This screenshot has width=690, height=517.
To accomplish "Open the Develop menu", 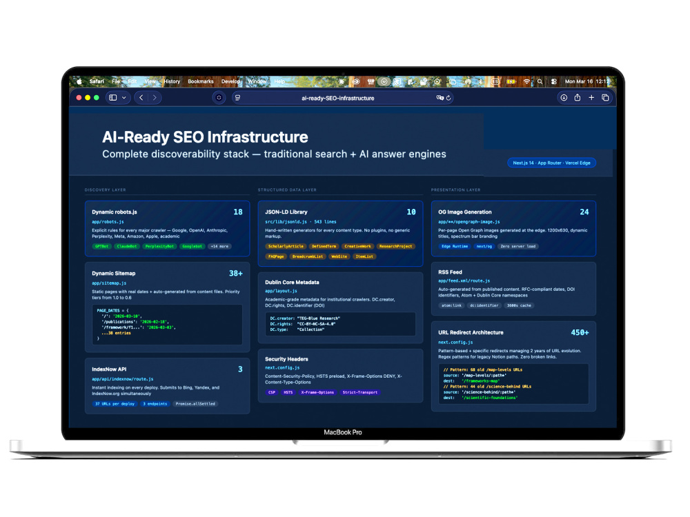I will click(x=230, y=81).
